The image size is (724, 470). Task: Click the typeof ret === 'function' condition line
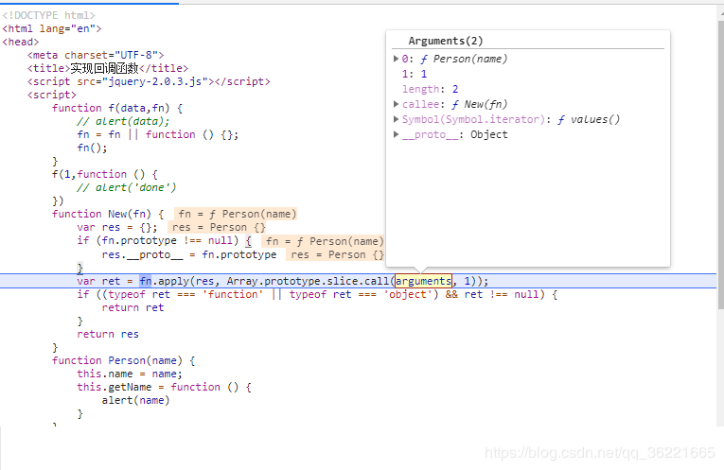pyautogui.click(x=317, y=294)
